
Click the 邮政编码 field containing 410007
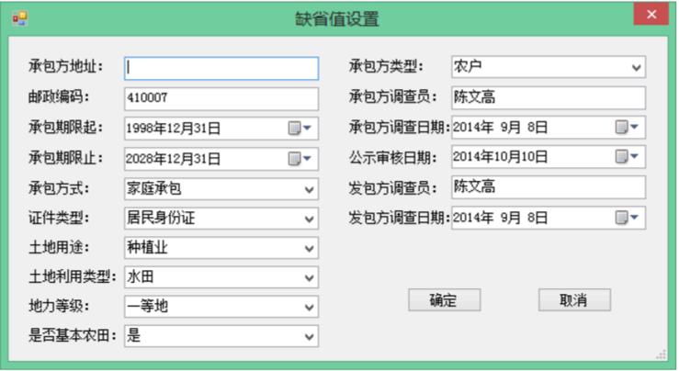click(221, 97)
